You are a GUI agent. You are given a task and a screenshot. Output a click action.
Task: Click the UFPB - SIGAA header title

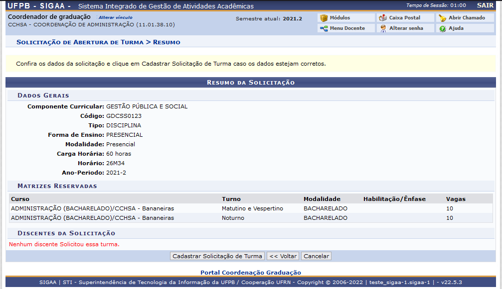[x=39, y=6]
